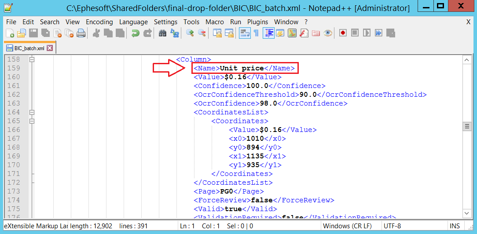Click the Close All documents icon

point(70,33)
